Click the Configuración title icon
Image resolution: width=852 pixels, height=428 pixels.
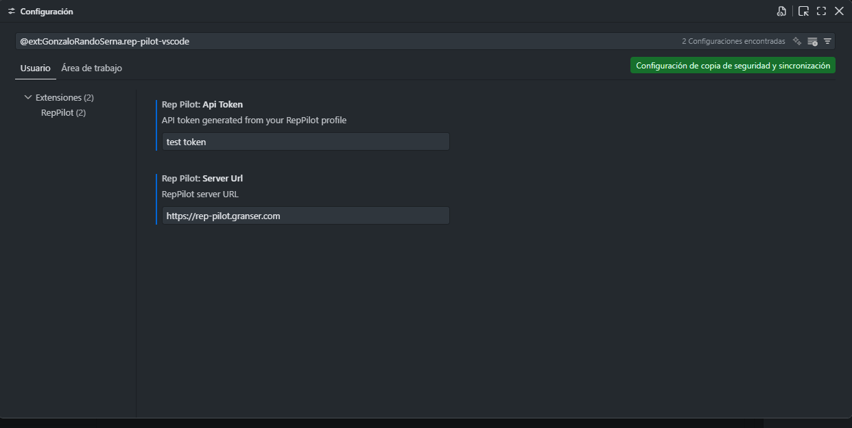point(12,12)
